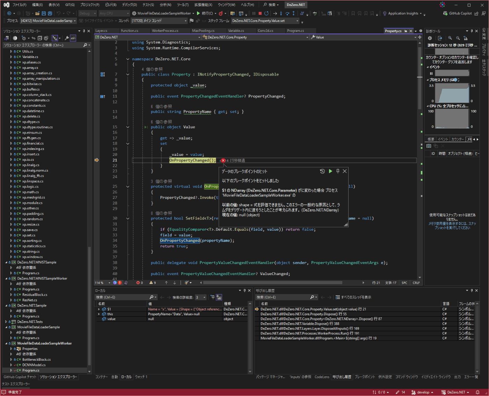Image resolution: width=489 pixels, height=396 pixels.
Task: Open the Value member navigation dropdown
Action: (x=363, y=37)
